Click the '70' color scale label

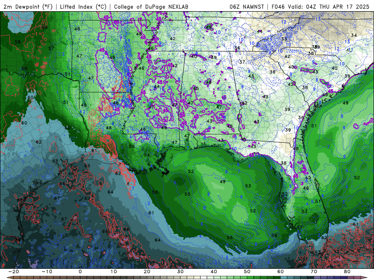pos(314,272)
